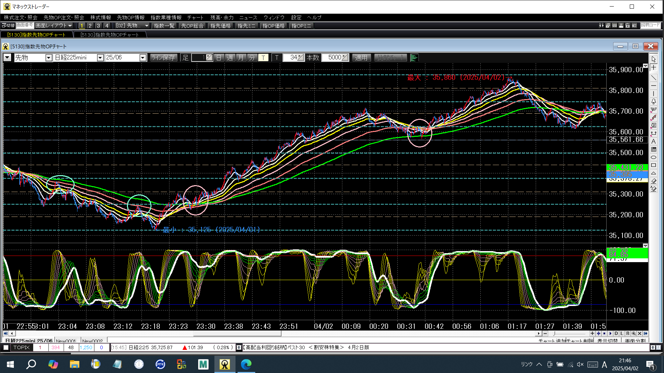This screenshot has height=373, width=664.
Task: Toggle the 月 monthly timeframe button
Action: (x=241, y=58)
